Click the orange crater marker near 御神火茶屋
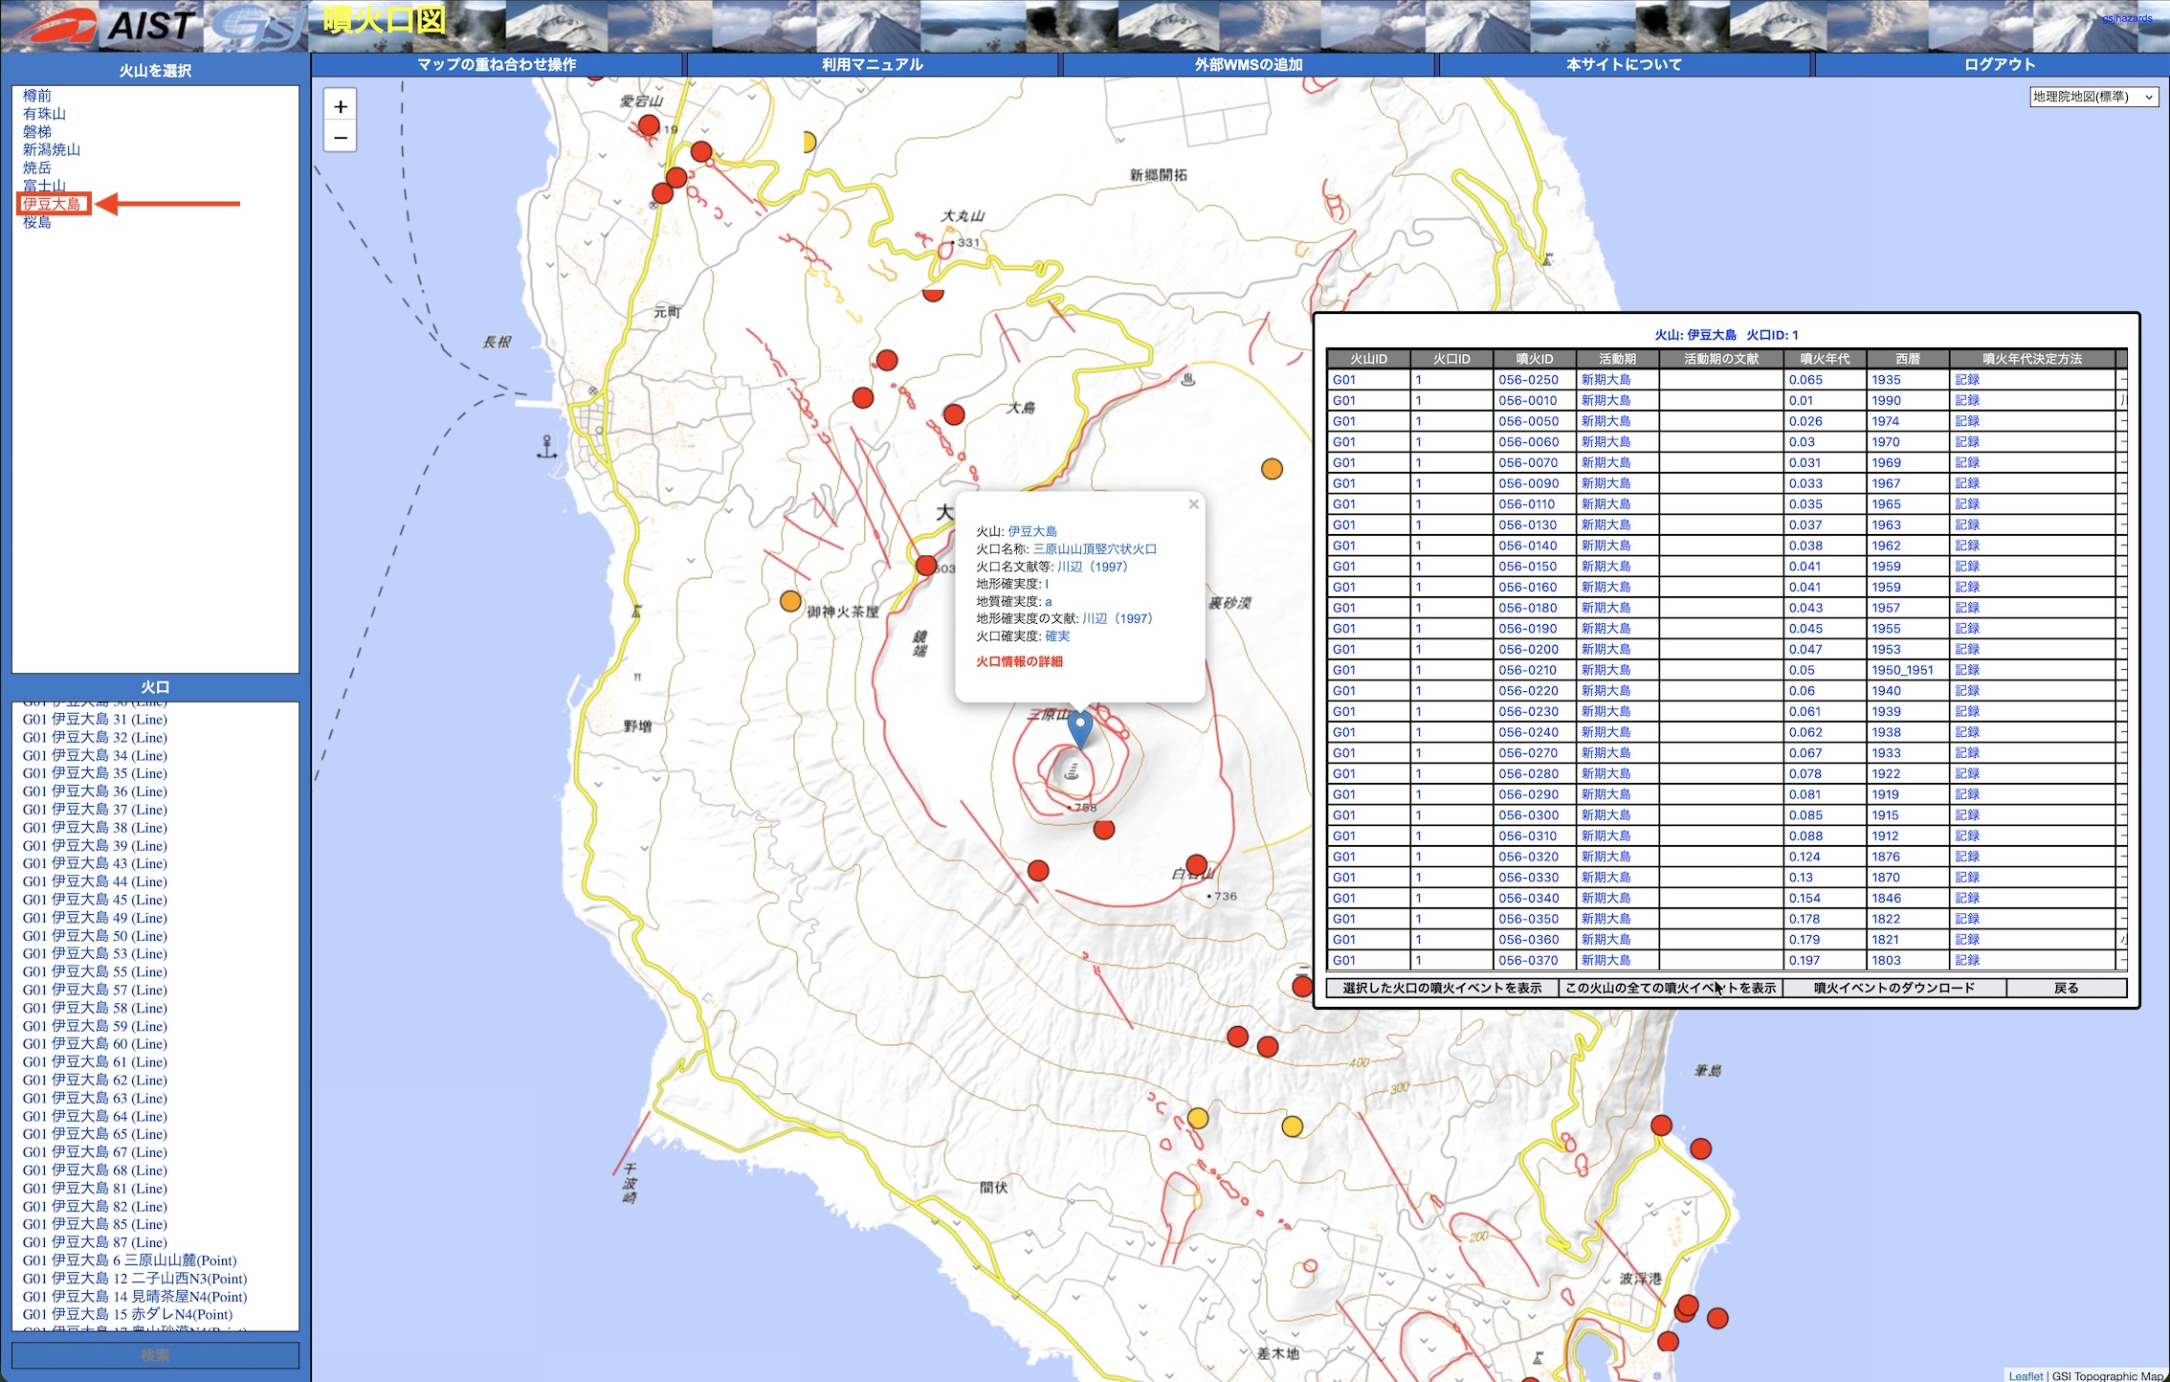The width and height of the screenshot is (2170, 1382). [x=789, y=601]
